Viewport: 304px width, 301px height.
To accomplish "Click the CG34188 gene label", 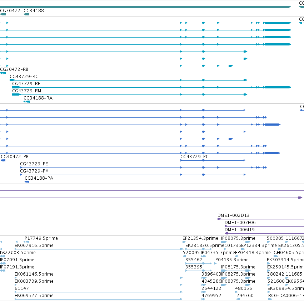I will [x=34, y=11].
